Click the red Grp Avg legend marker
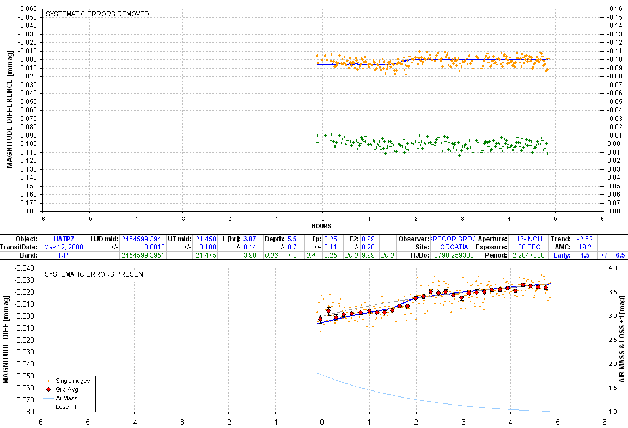The image size is (628, 428). pos(48,390)
